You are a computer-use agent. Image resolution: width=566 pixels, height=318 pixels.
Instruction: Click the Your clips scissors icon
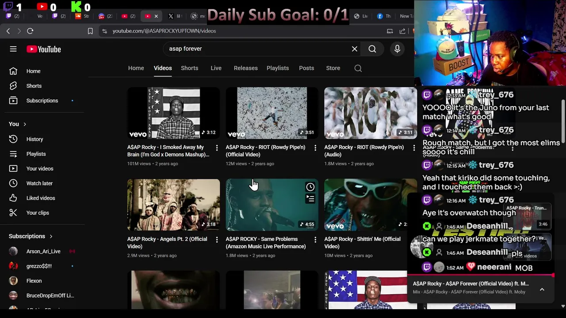13,213
